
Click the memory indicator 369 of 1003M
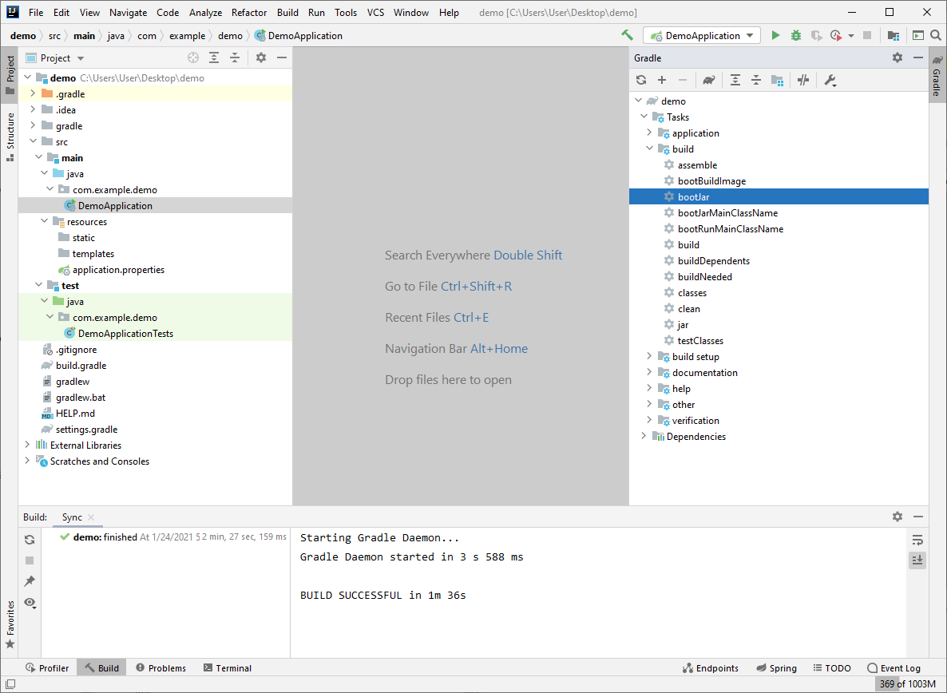(907, 684)
